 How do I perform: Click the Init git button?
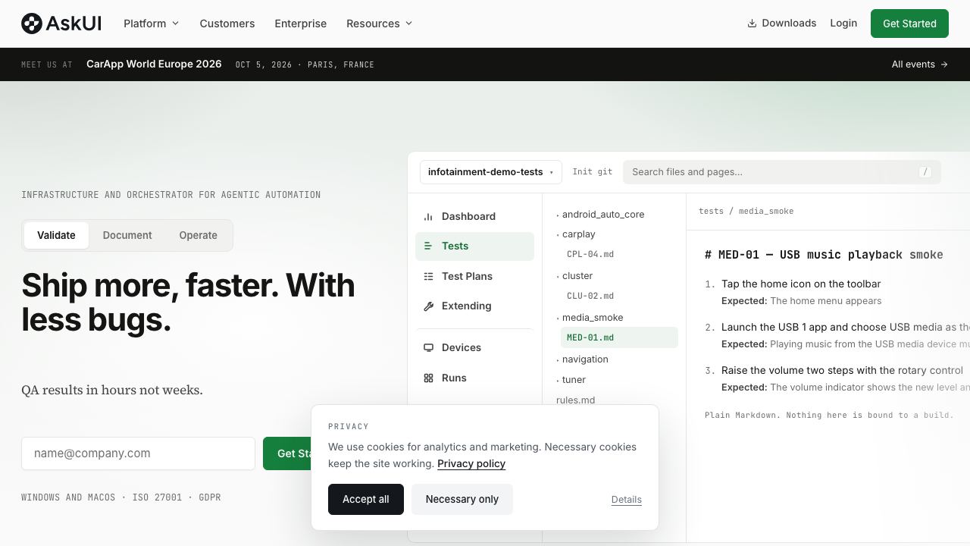[593, 172]
